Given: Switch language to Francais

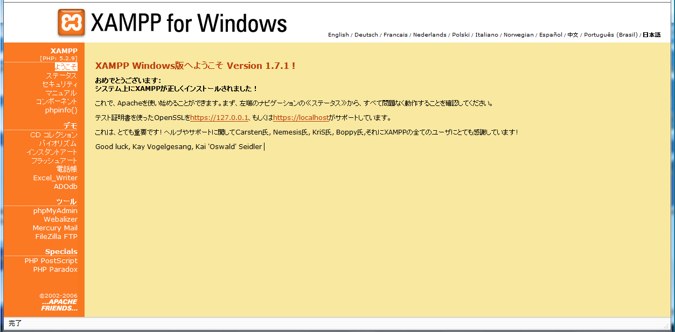Looking at the screenshot, I should click(395, 35).
